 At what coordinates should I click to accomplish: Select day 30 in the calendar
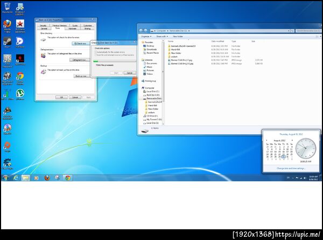pyautogui.click(x=284, y=157)
